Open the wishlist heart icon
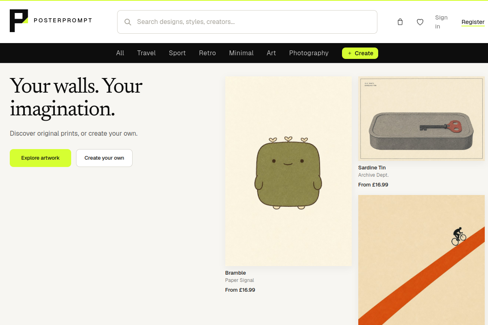Viewport: 488px width, 325px height. (420, 22)
